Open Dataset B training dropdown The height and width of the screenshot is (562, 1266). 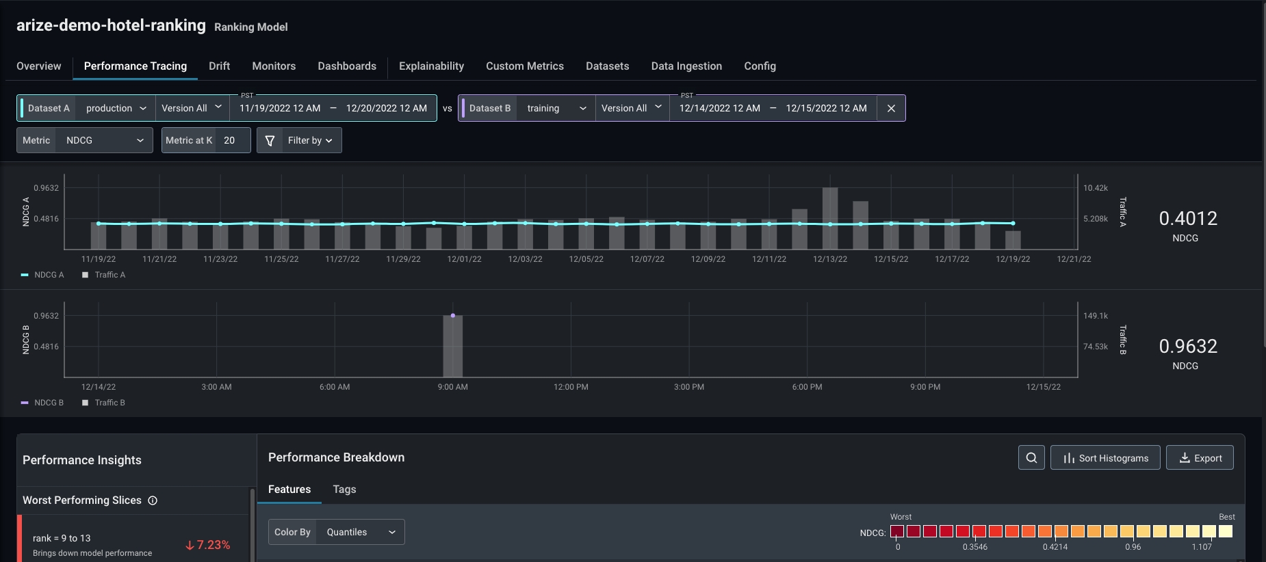click(x=556, y=108)
